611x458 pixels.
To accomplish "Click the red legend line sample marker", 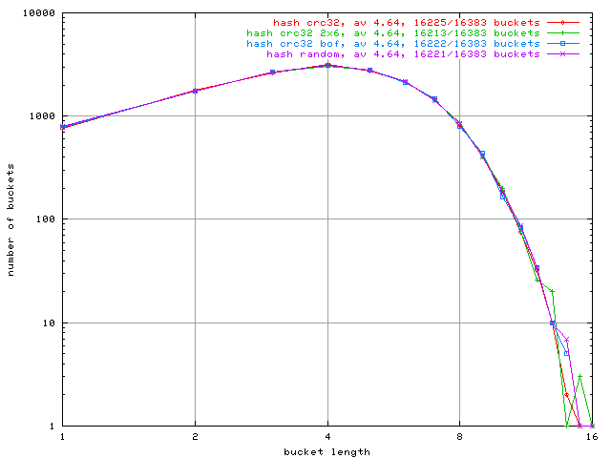I will tap(562, 23).
